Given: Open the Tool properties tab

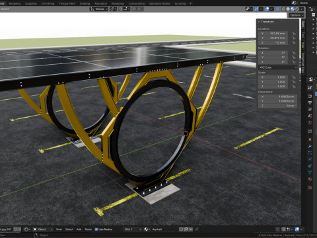Looking at the screenshot, I should click(x=310, y=88).
